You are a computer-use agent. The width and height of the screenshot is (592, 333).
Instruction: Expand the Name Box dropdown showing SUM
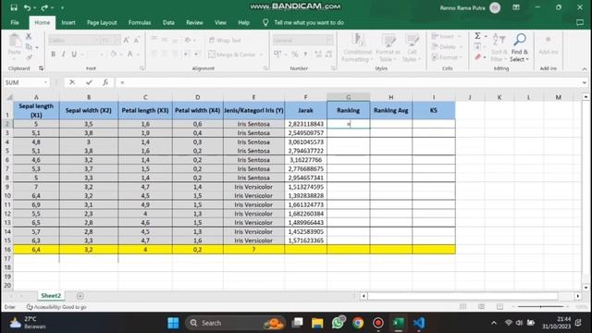point(45,82)
